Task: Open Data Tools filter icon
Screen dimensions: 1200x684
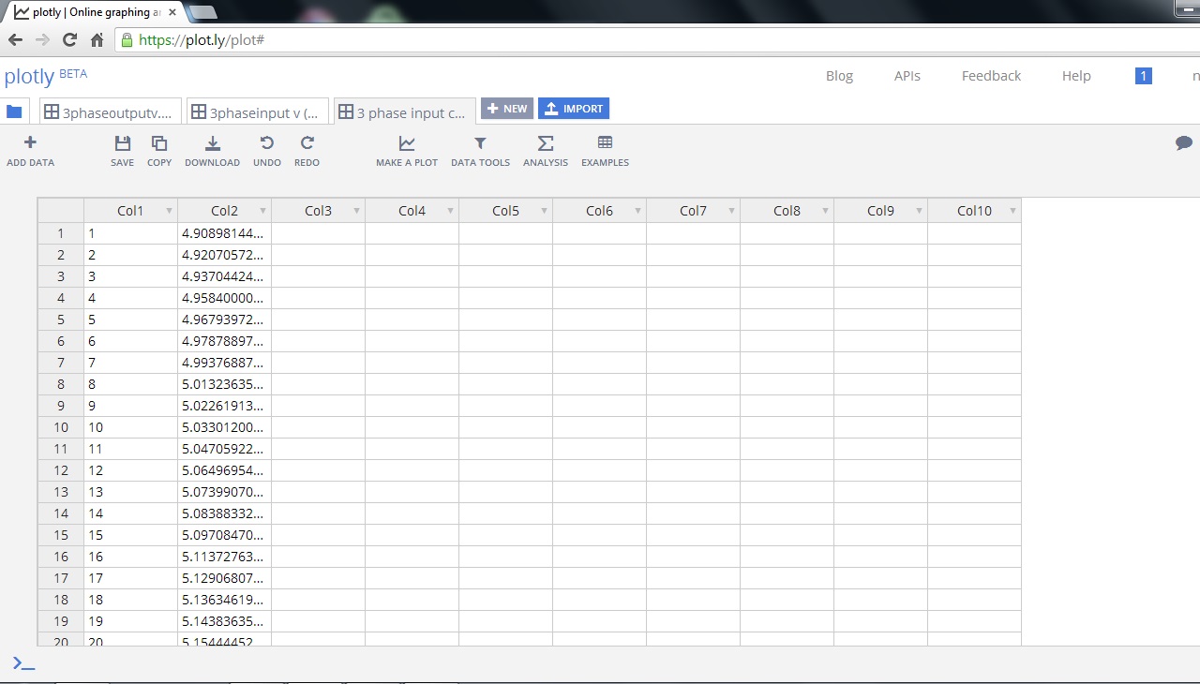Action: (x=480, y=143)
